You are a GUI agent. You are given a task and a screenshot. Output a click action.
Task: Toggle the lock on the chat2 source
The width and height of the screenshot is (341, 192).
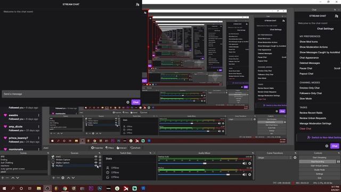coord(100,156)
